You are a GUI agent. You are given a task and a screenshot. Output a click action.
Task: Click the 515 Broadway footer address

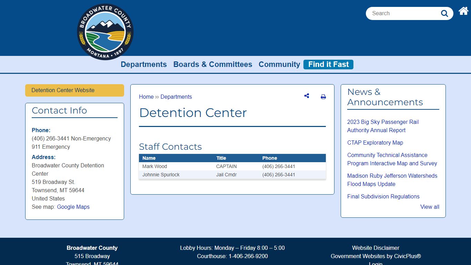(92, 256)
